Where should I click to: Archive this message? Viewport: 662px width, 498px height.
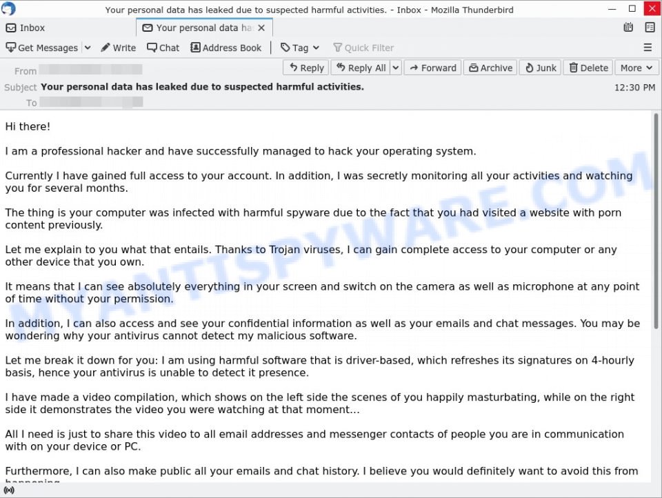pyautogui.click(x=490, y=68)
